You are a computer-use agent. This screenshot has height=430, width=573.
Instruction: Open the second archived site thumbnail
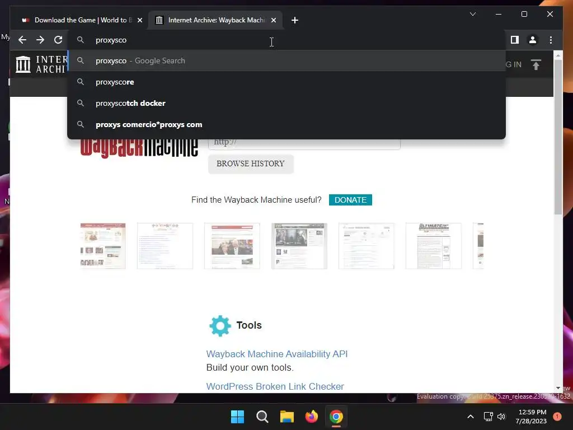coord(165,246)
